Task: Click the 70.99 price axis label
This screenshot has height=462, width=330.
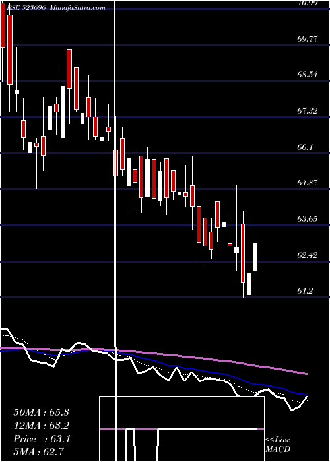Action: [307, 3]
